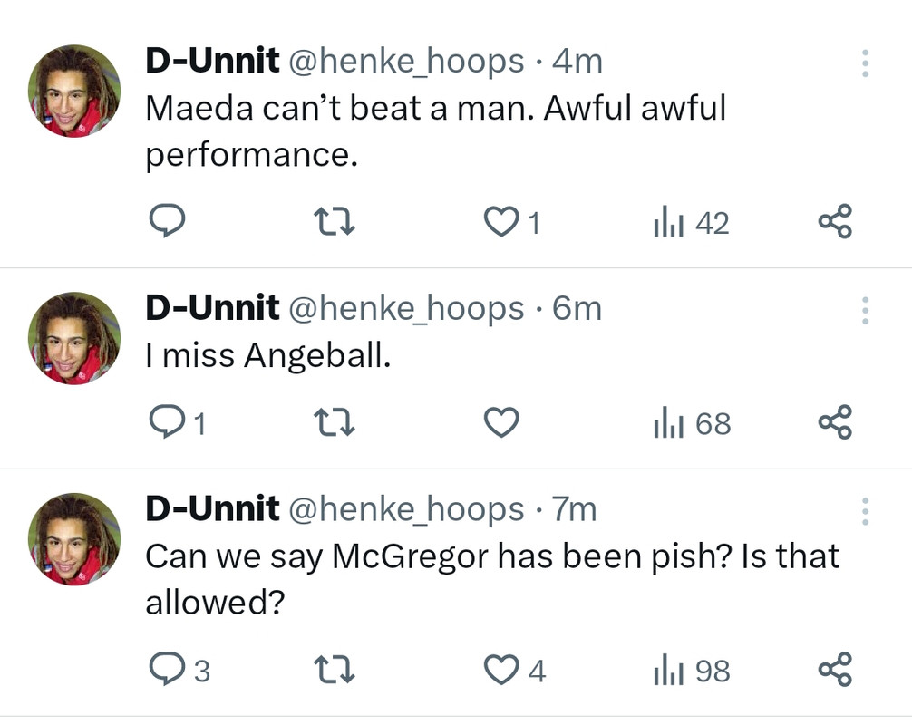
Task: Like the 'I miss Angeball' tweet
Action: pyautogui.click(x=501, y=422)
